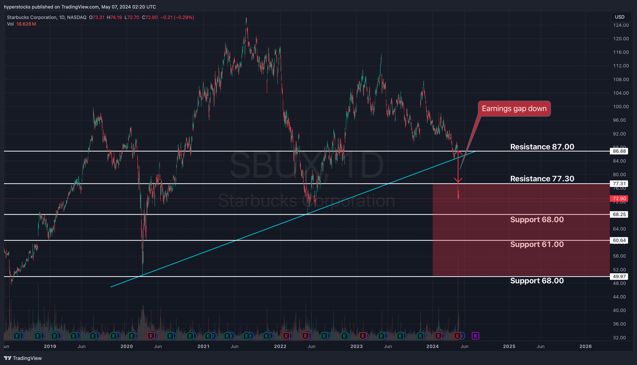Open the red earnings marker just after 2023
Screen dimensions: 637x365
[x=362, y=336]
